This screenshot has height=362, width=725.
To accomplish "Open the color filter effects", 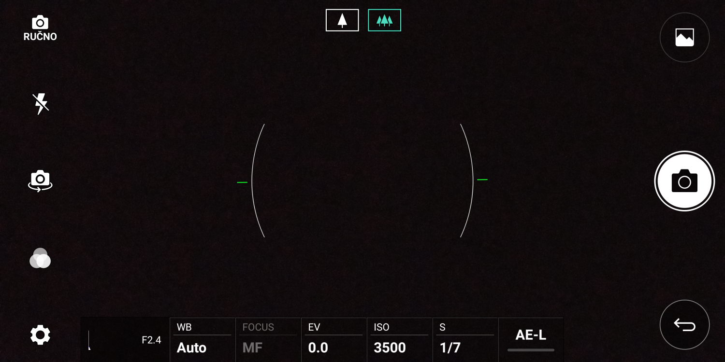I will 40,258.
